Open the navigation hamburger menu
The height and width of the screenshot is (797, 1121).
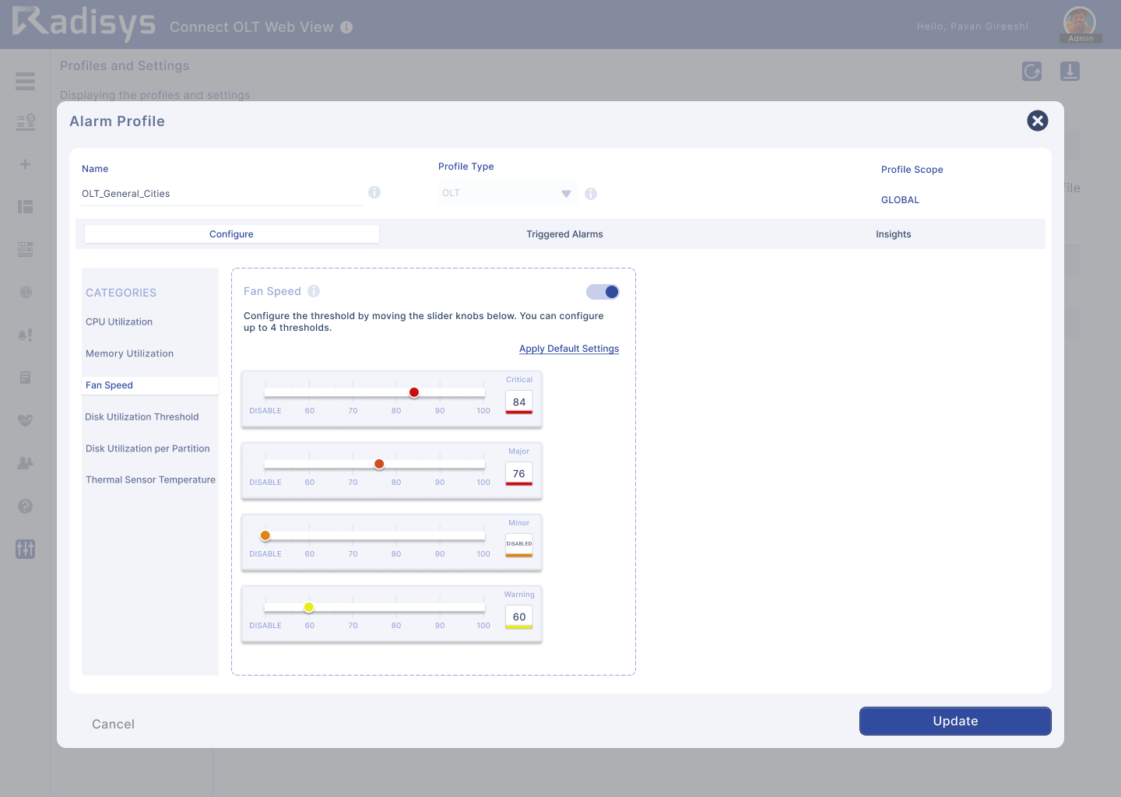25,81
